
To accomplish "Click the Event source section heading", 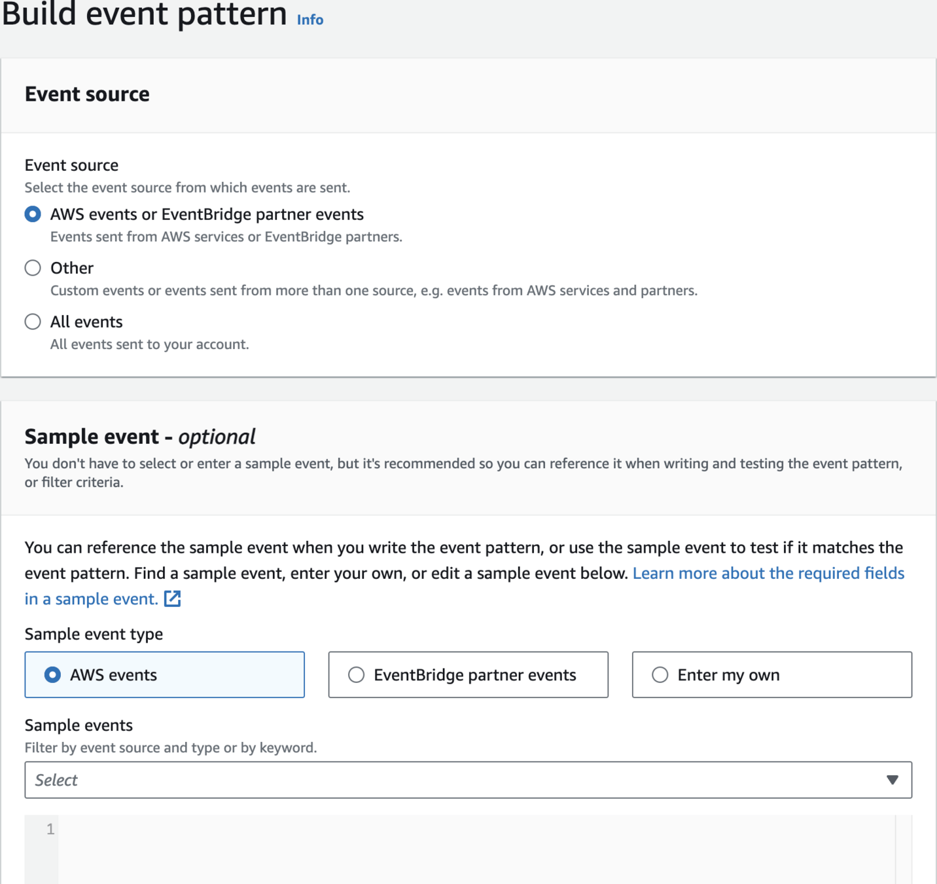I will [87, 94].
